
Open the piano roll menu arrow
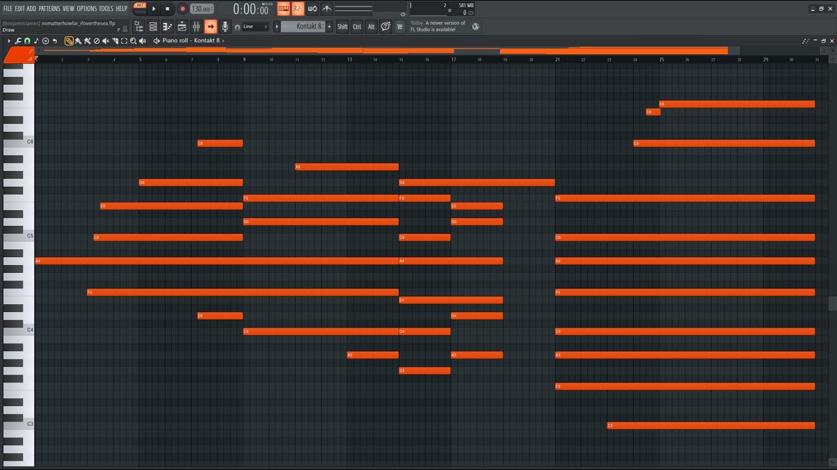tap(9, 40)
